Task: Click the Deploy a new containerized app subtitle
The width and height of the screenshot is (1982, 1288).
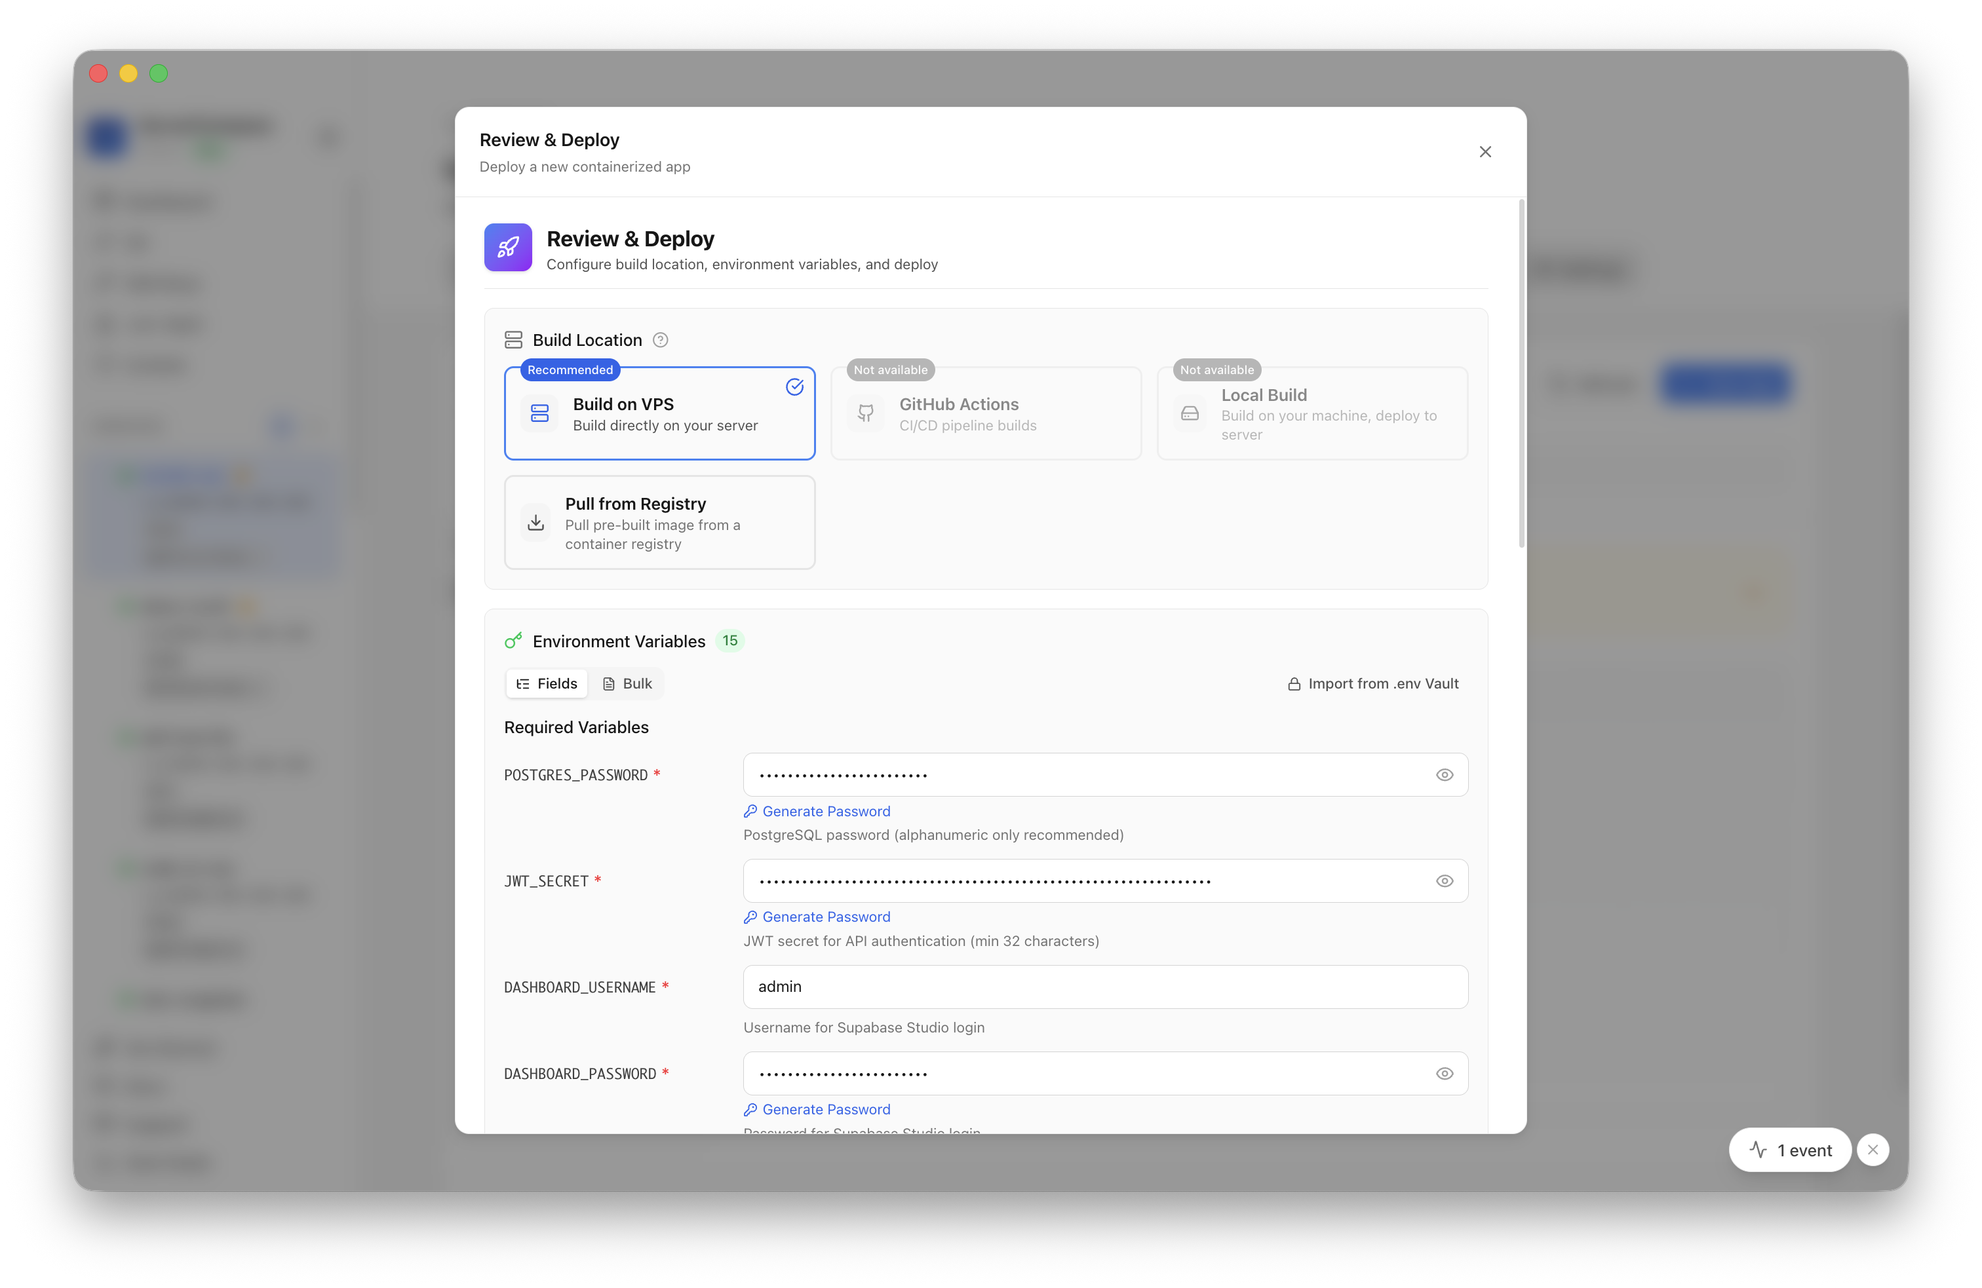Action: click(585, 166)
